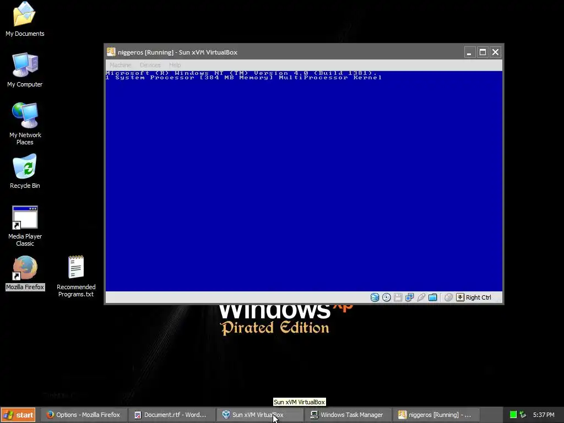
Task: Open the Machine menu in VirtualBox
Action: (x=121, y=65)
